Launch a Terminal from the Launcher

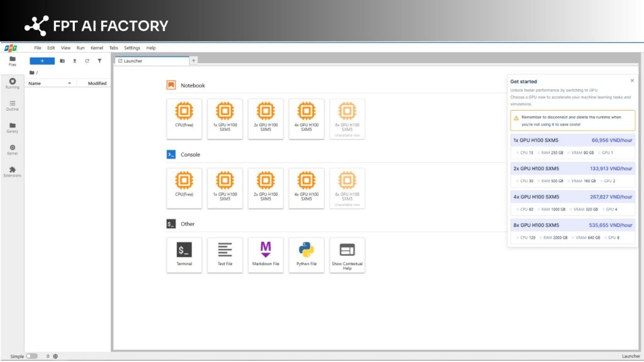[x=184, y=254]
